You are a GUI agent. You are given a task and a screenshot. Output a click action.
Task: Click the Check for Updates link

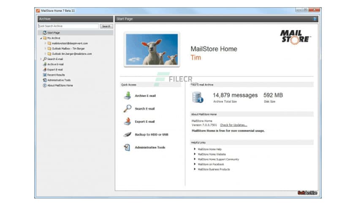233,125
